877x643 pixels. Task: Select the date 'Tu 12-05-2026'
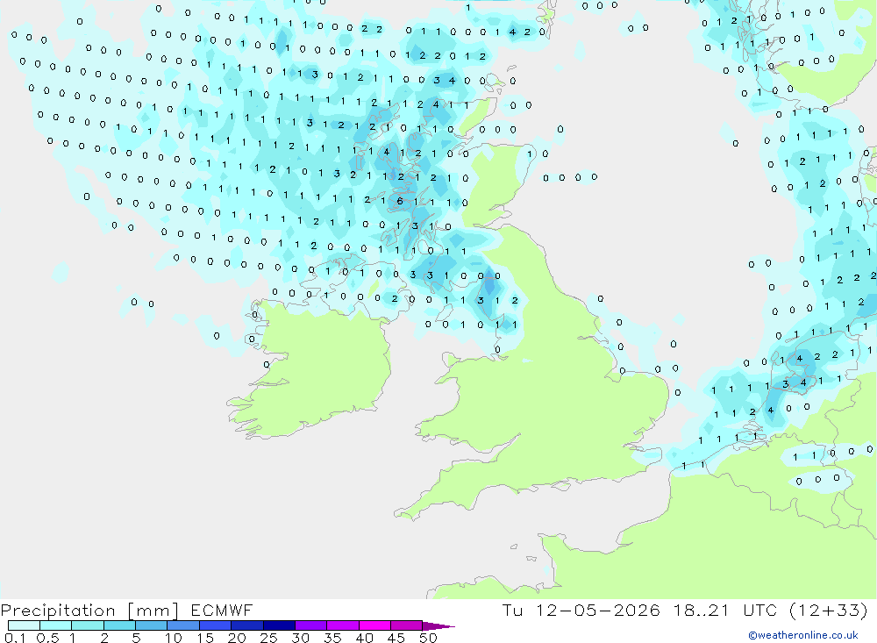[x=581, y=610]
